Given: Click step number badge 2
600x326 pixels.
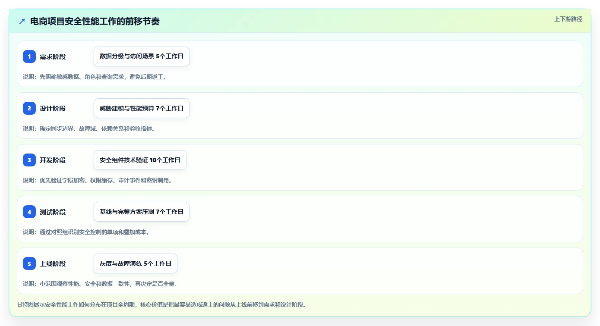Looking at the screenshot, I should pos(29,108).
